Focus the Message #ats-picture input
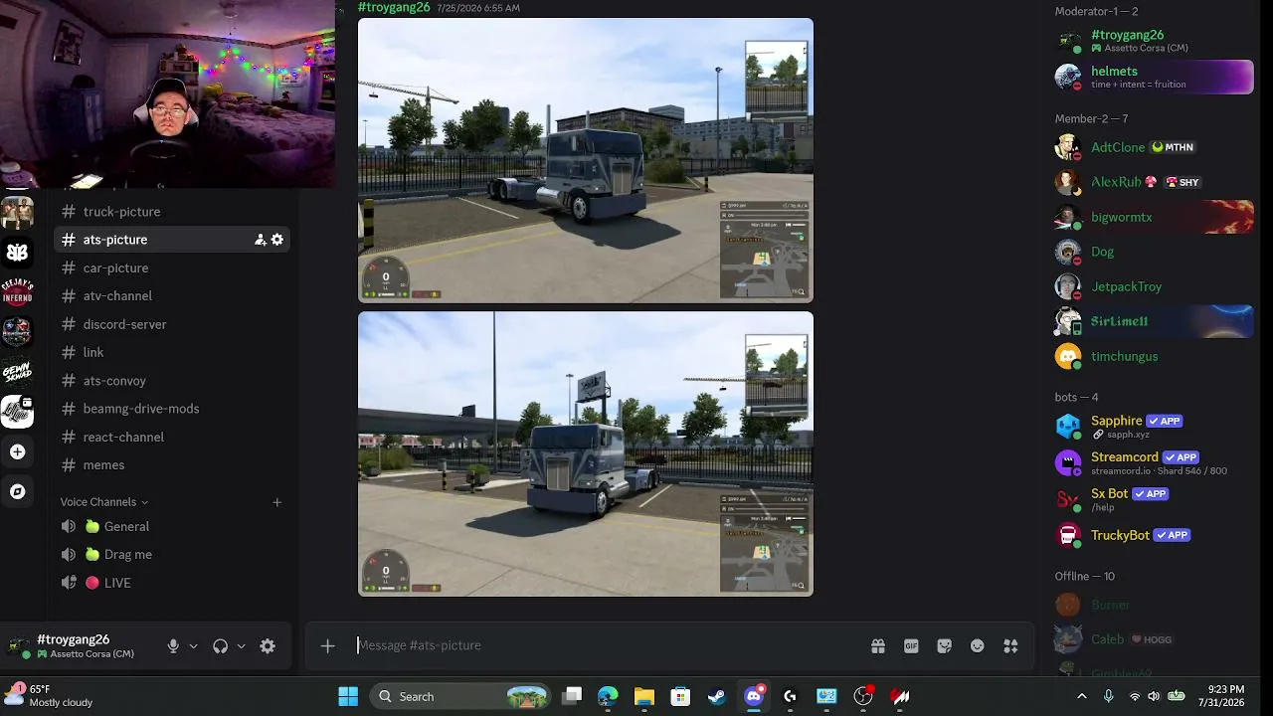Image resolution: width=1273 pixels, height=716 pixels. click(607, 645)
